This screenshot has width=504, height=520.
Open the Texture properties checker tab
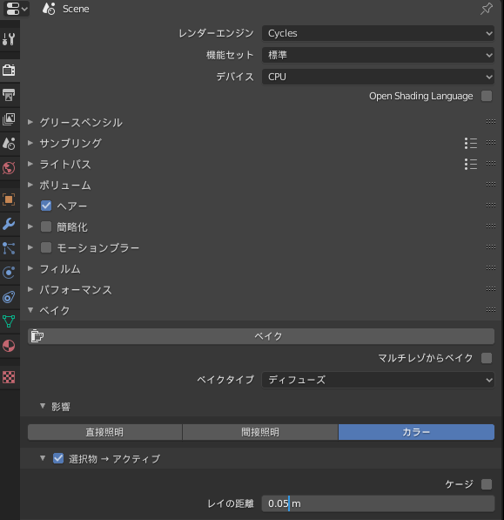(x=9, y=377)
